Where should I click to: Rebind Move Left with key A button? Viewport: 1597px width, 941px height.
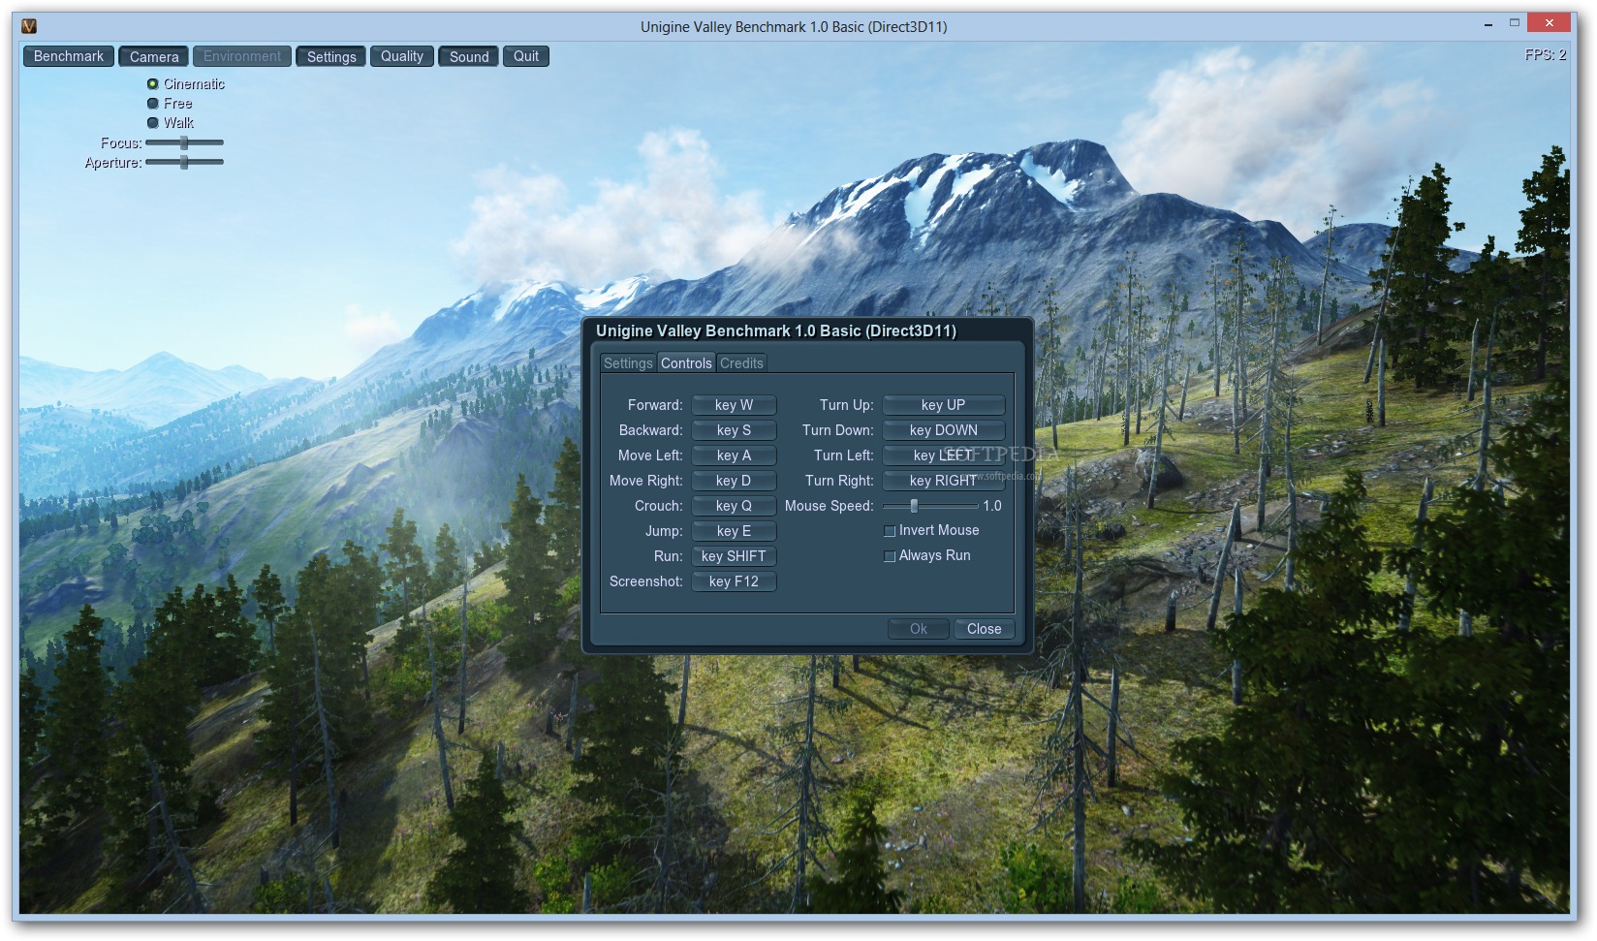pos(734,455)
